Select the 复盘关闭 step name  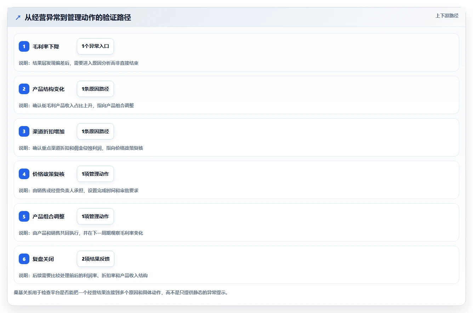coord(43,259)
